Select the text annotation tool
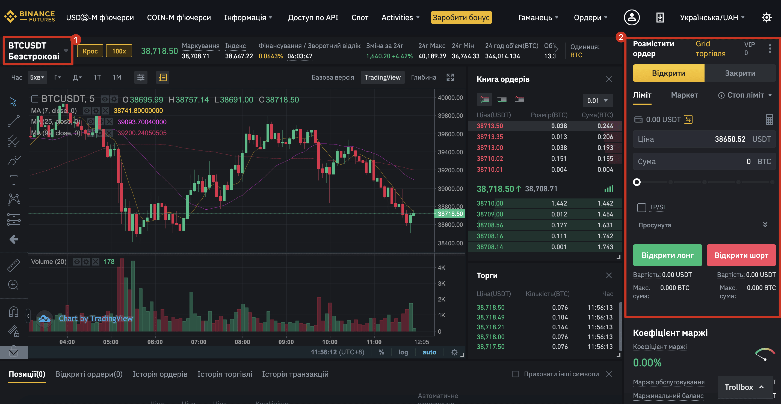This screenshot has height=404, width=781. click(14, 180)
